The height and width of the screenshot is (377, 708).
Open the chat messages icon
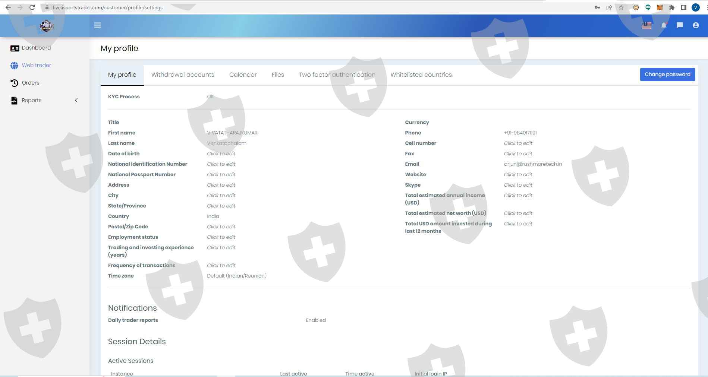click(680, 25)
